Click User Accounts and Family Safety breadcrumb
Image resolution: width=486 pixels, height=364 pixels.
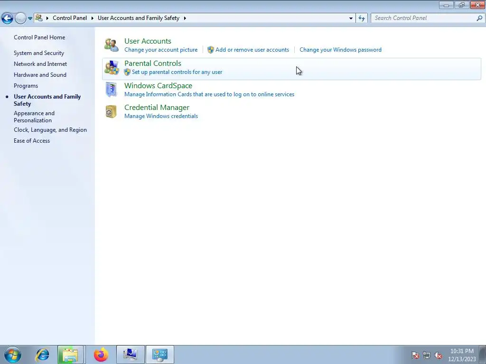tap(139, 18)
